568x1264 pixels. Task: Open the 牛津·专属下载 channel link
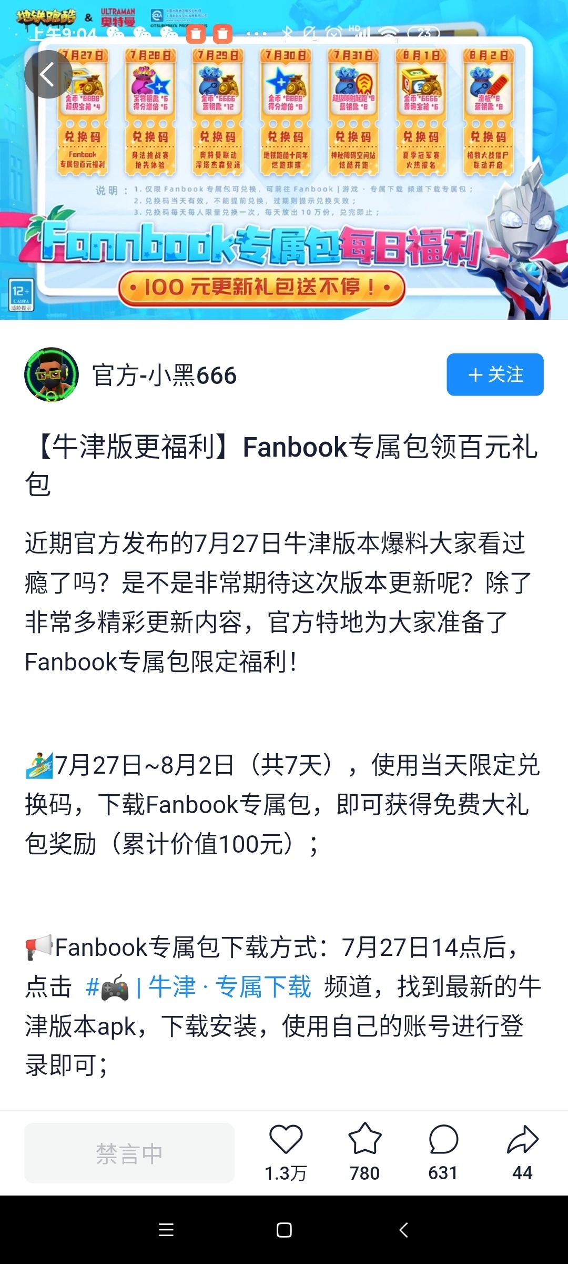click(x=199, y=987)
